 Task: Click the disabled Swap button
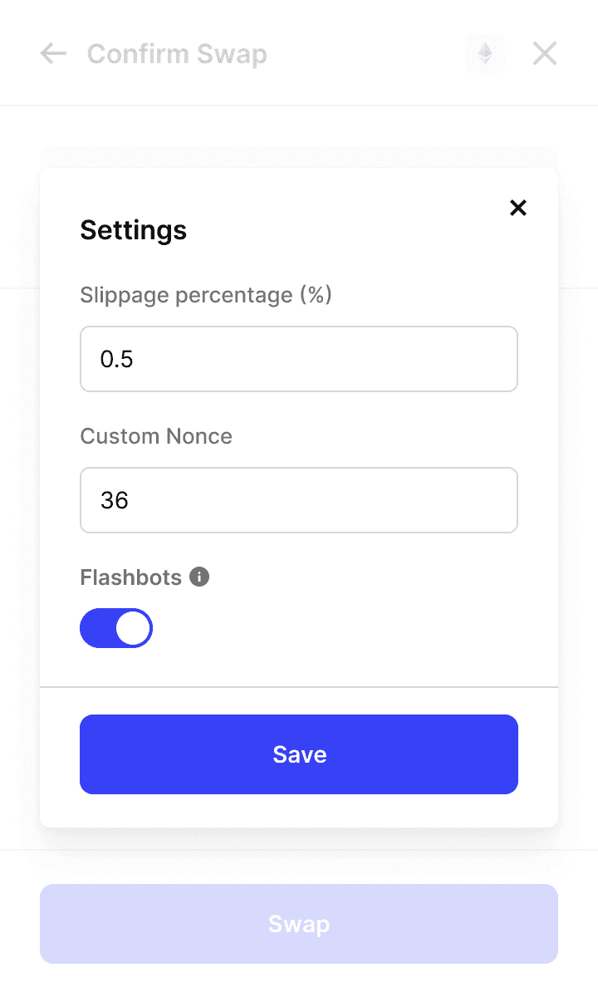(x=299, y=923)
